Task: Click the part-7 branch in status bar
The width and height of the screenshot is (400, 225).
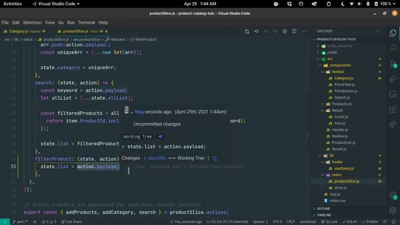Action: (x=21, y=222)
